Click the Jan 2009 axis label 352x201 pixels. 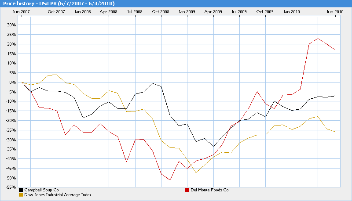tap(187, 12)
